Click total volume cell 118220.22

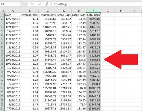[x=48, y=27]
